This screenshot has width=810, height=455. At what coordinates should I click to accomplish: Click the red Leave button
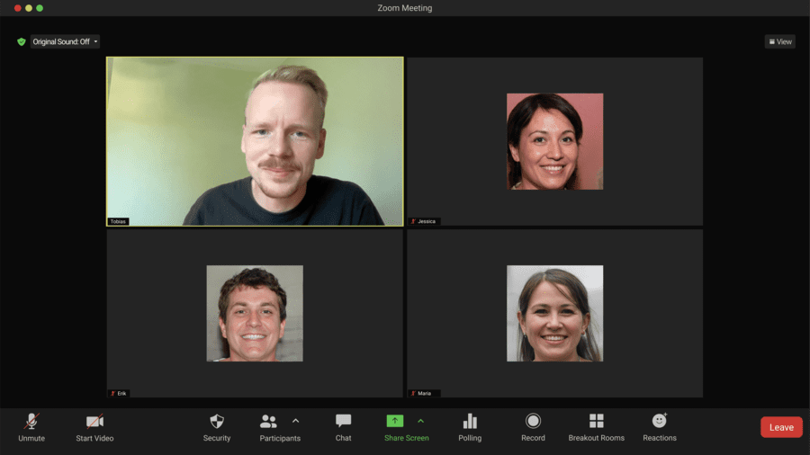(x=780, y=427)
